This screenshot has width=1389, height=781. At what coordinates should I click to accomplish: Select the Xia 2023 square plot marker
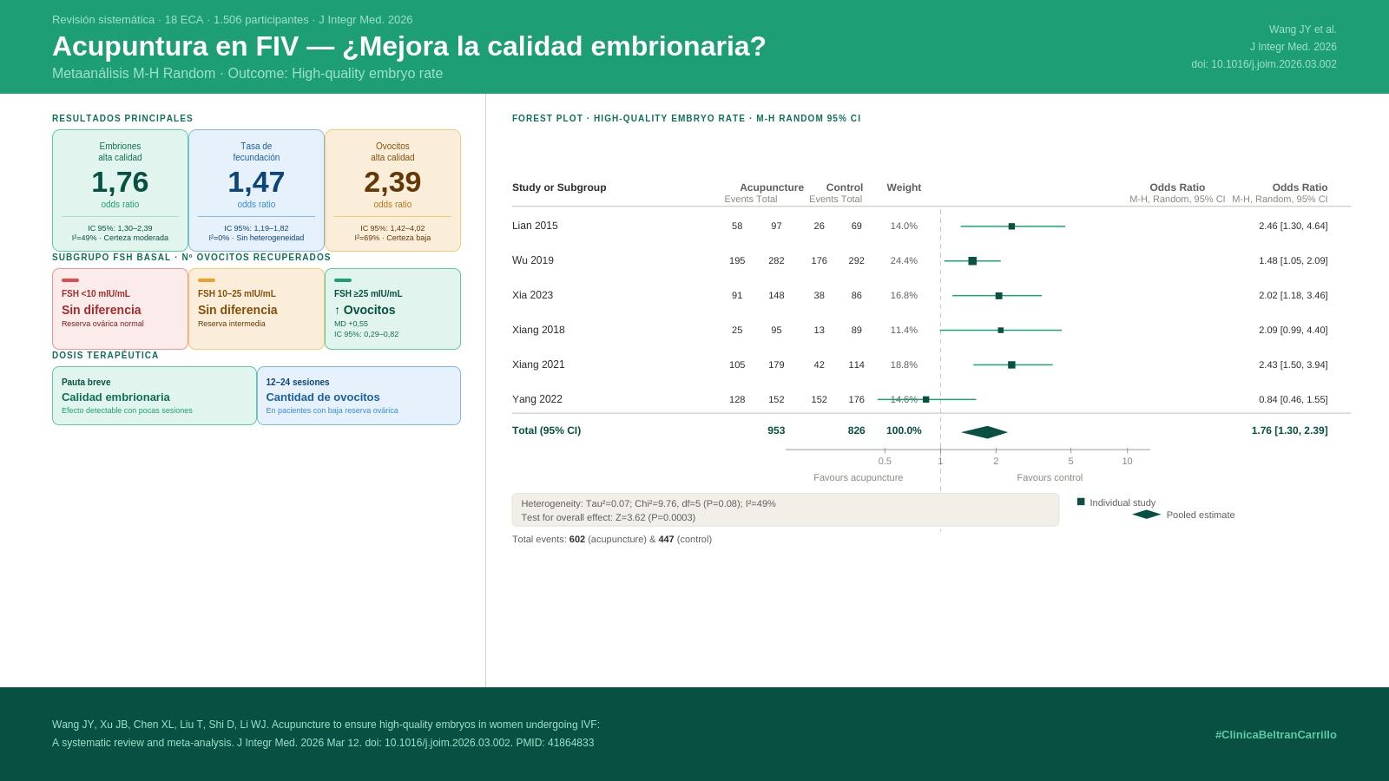coord(998,296)
